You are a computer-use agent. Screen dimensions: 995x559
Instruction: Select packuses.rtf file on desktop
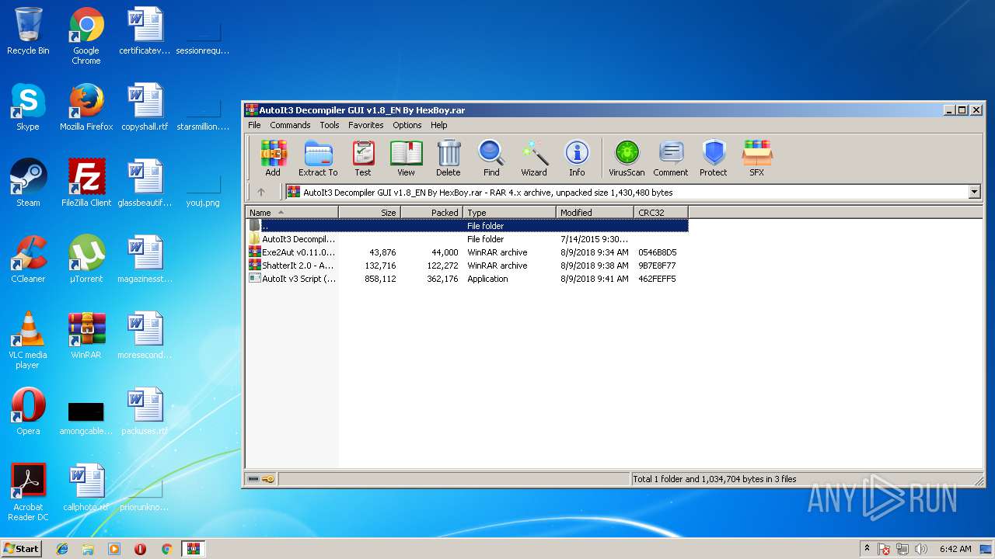(x=145, y=411)
